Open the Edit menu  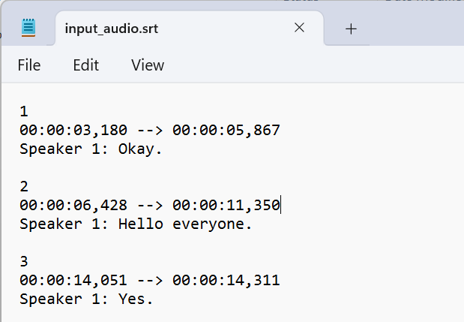(85, 65)
